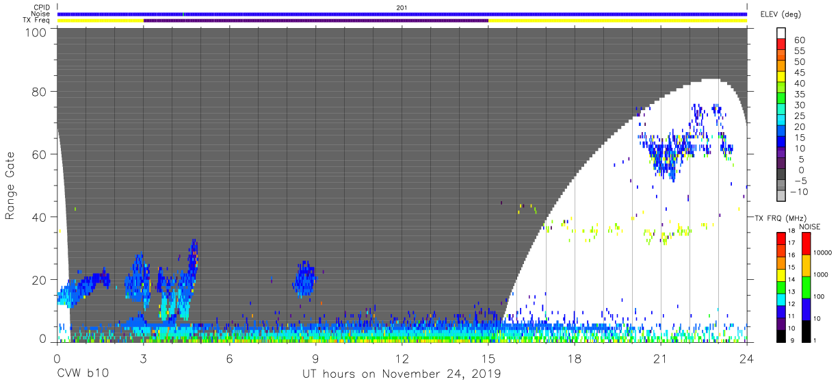Click the 'Range Gate' y-axis label
This screenshot has height=388, width=840.
tap(10, 185)
